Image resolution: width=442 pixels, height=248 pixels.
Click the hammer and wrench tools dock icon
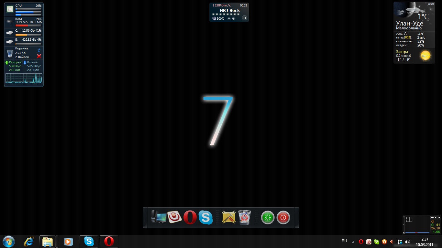[x=229, y=217]
